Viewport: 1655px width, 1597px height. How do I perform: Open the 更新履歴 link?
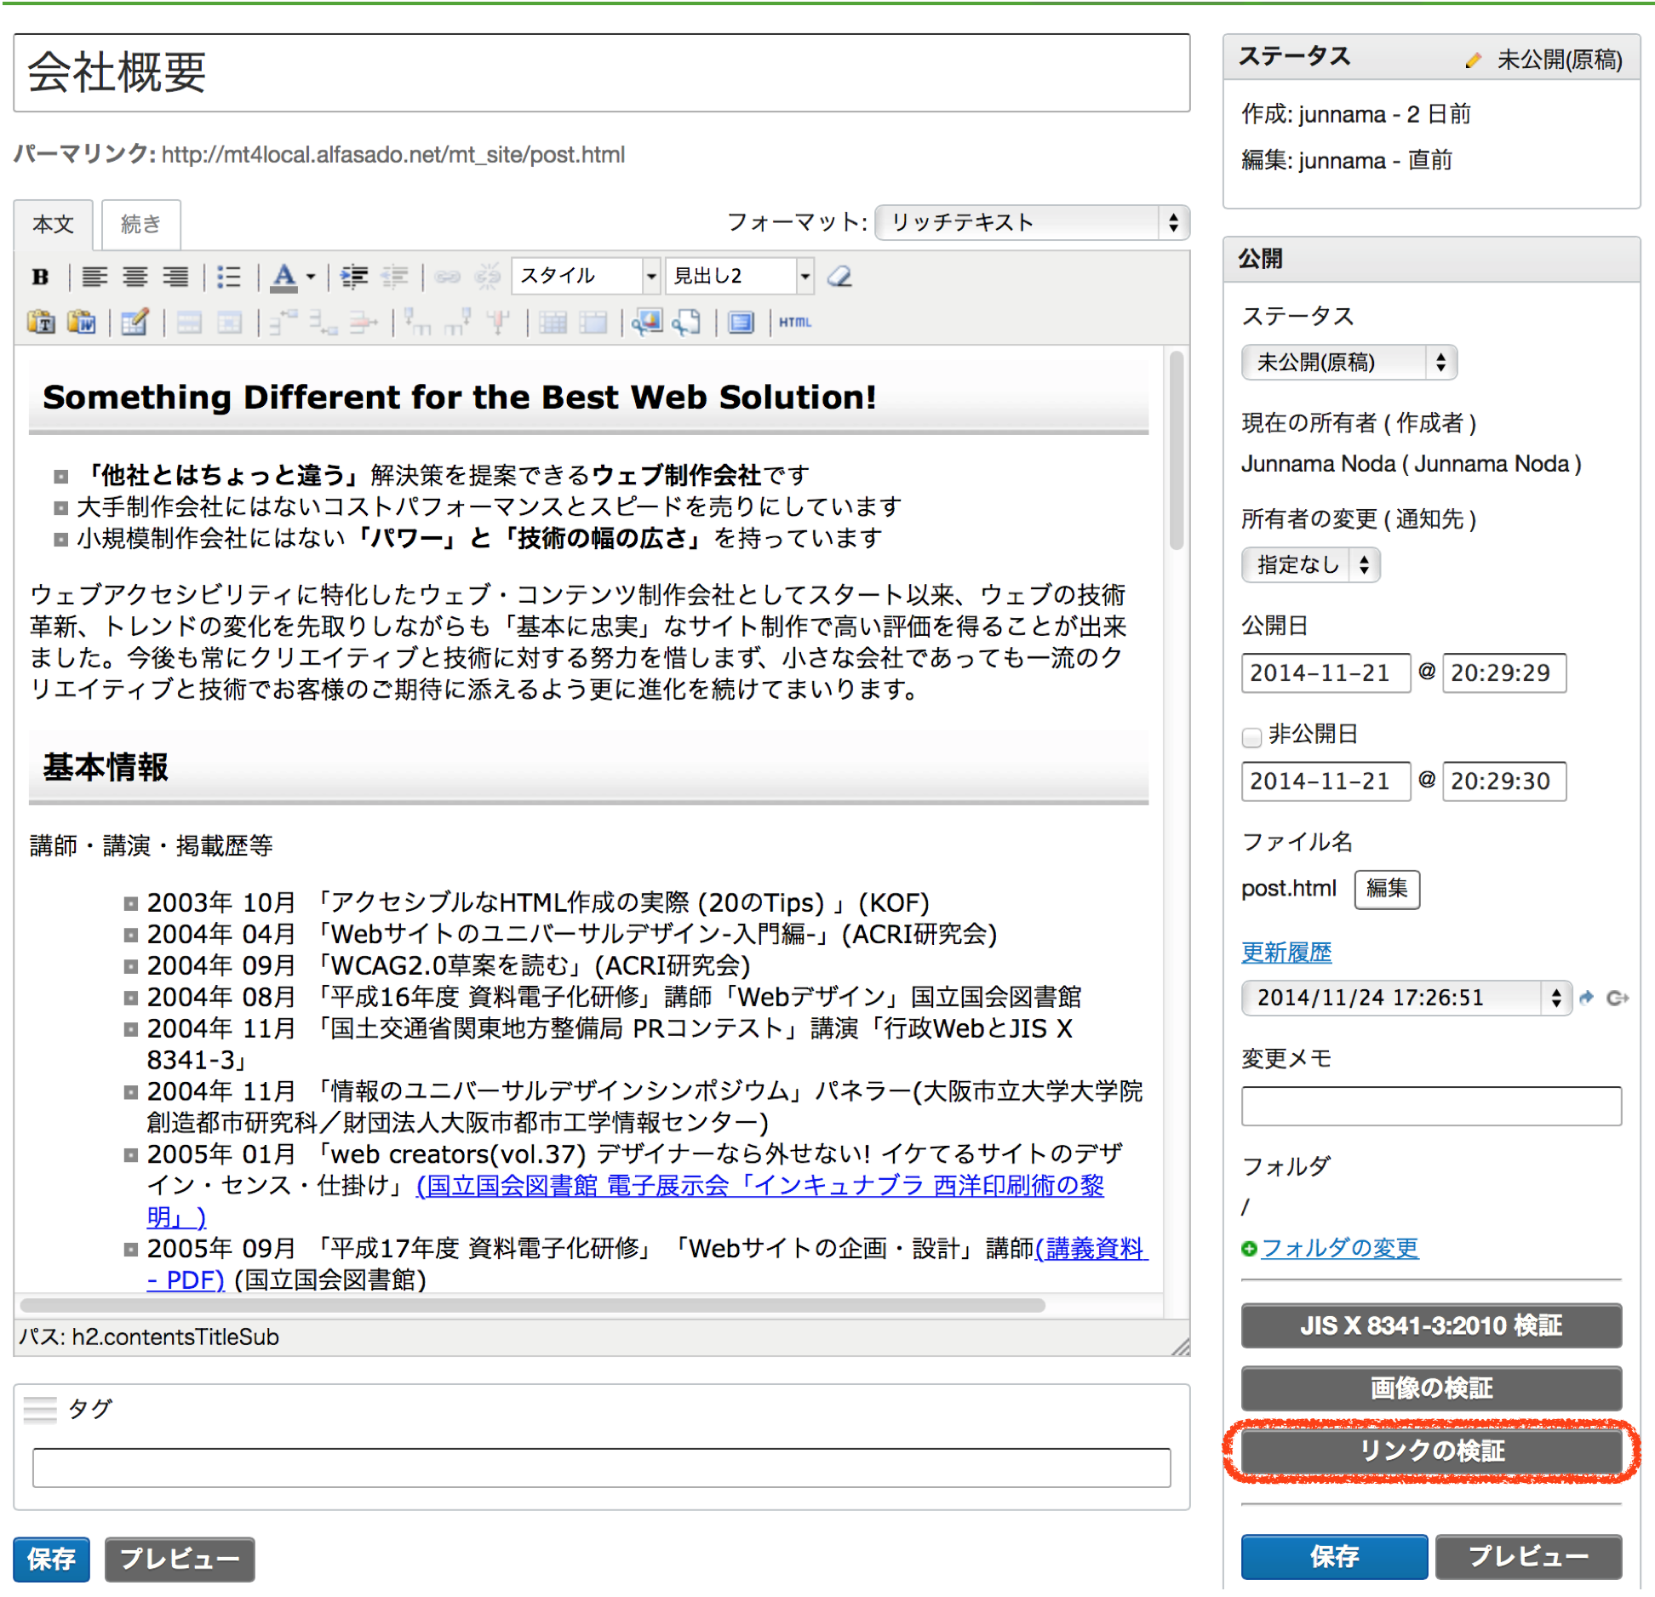[x=1286, y=953]
